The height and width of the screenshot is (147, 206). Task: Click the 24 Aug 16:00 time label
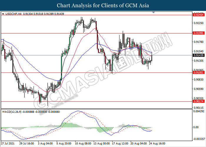click(x=157, y=143)
